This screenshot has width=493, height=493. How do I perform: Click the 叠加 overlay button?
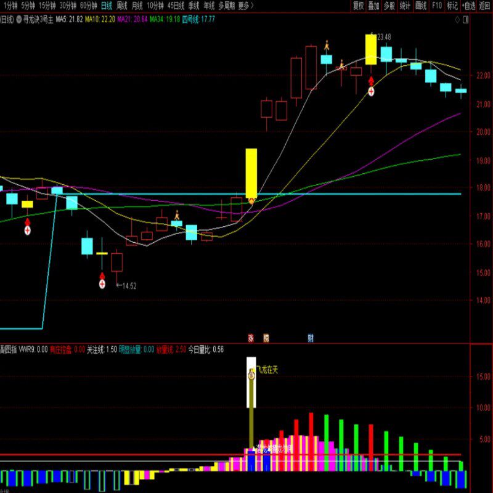point(374,6)
